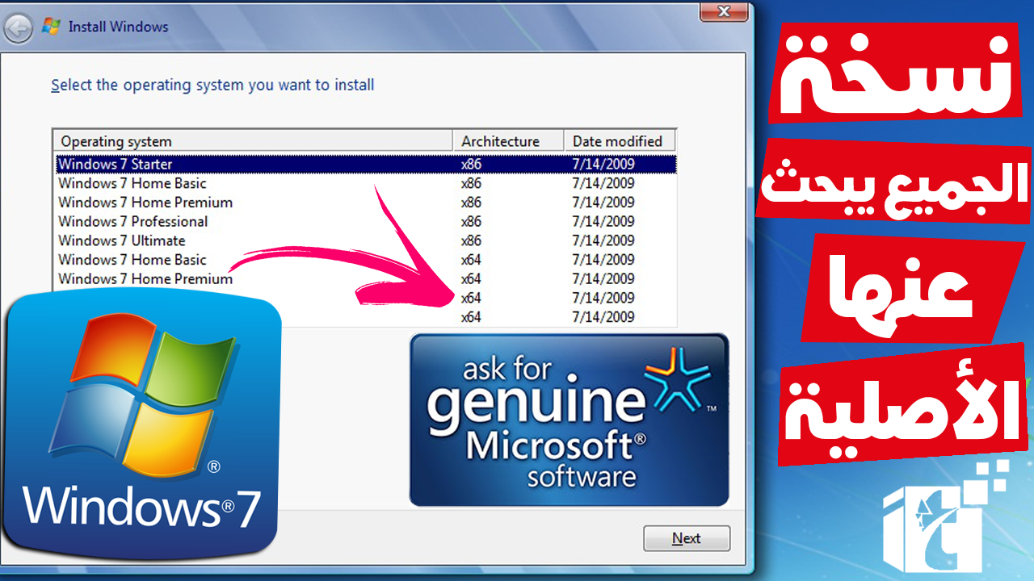Image resolution: width=1034 pixels, height=581 pixels.
Task: Select the Windows 7 Starter row
Action: coord(365,164)
